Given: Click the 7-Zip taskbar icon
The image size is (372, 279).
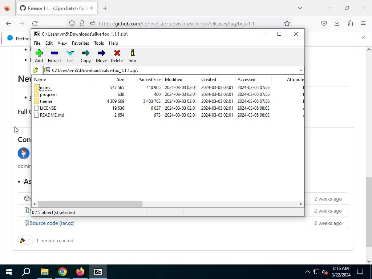Looking at the screenshot, I should [98, 272].
